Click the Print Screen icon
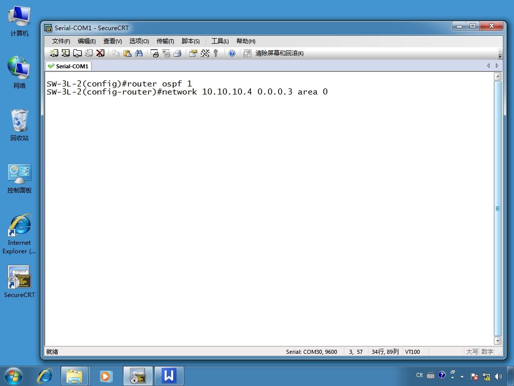Image resolution: width=514 pixels, height=386 pixels. click(155, 53)
